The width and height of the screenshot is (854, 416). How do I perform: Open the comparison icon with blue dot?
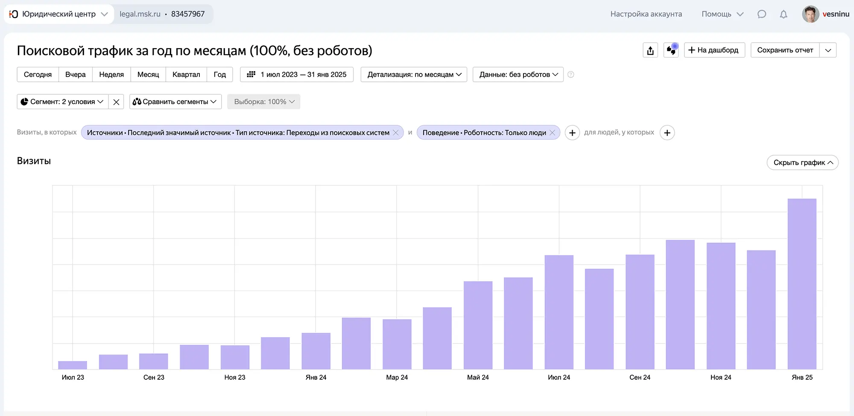pyautogui.click(x=671, y=50)
